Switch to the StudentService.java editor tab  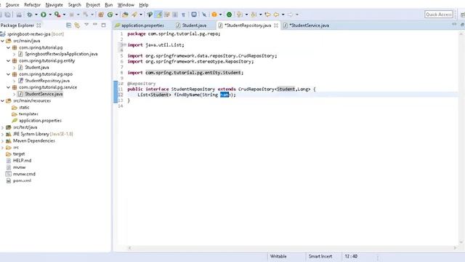307,25
